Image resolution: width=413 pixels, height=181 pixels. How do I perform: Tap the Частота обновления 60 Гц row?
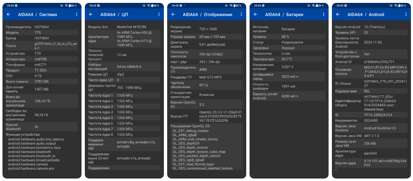point(206,85)
